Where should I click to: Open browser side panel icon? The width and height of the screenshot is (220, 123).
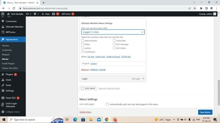click(x=206, y=8)
